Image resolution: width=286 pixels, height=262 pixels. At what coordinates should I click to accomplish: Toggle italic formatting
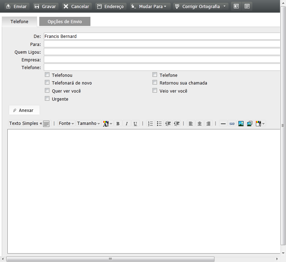click(x=127, y=123)
